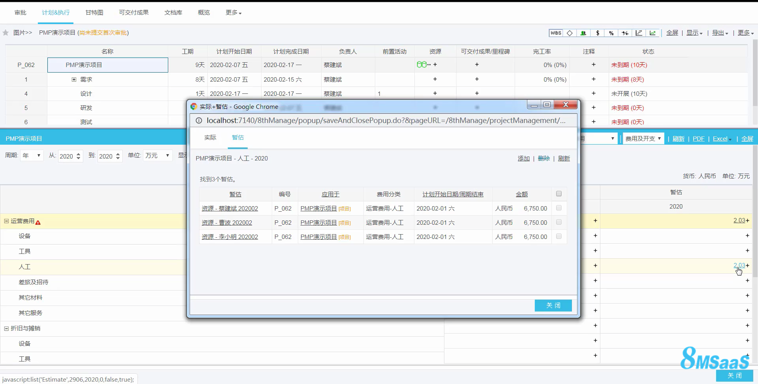
Task: Open the green resources people icon
Action: pos(583,33)
